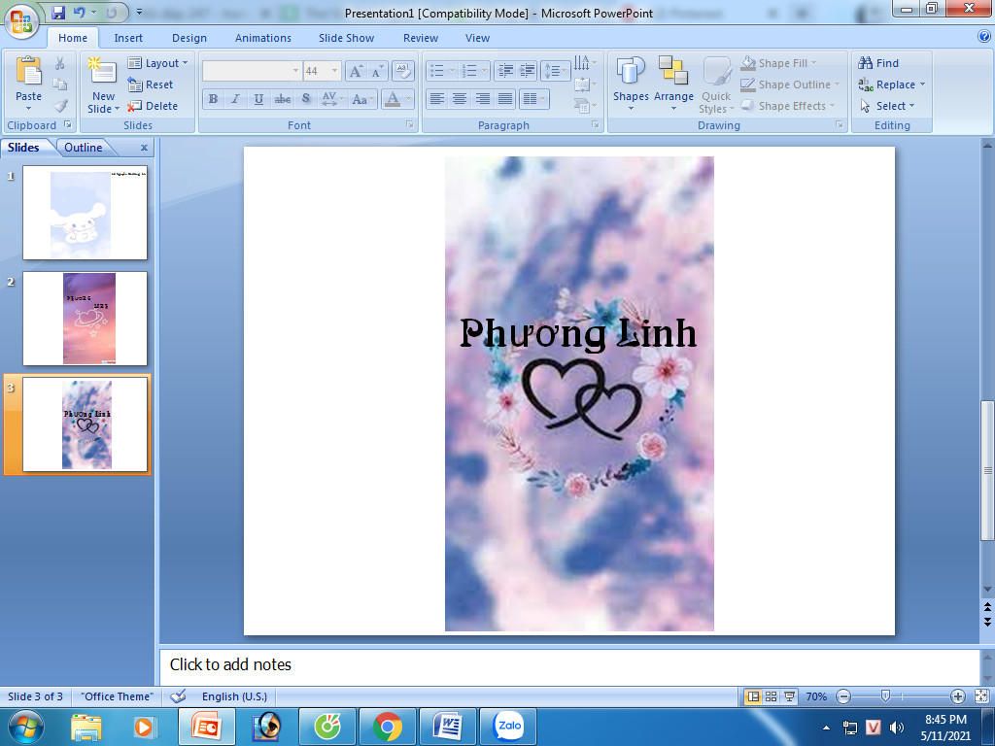Open Find from Editing group

tap(878, 63)
